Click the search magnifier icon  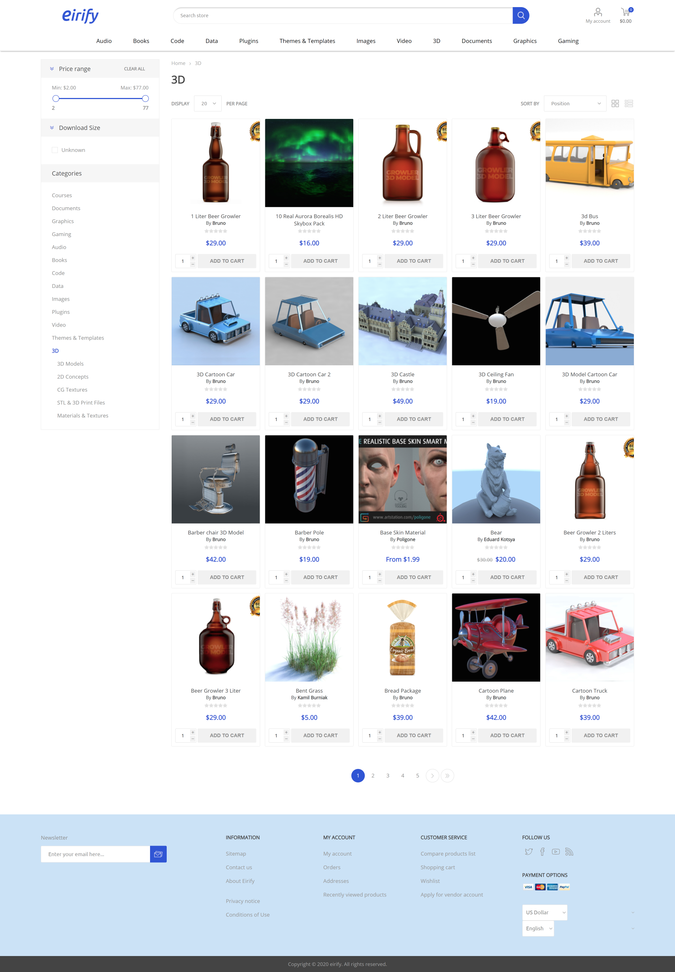pyautogui.click(x=521, y=15)
